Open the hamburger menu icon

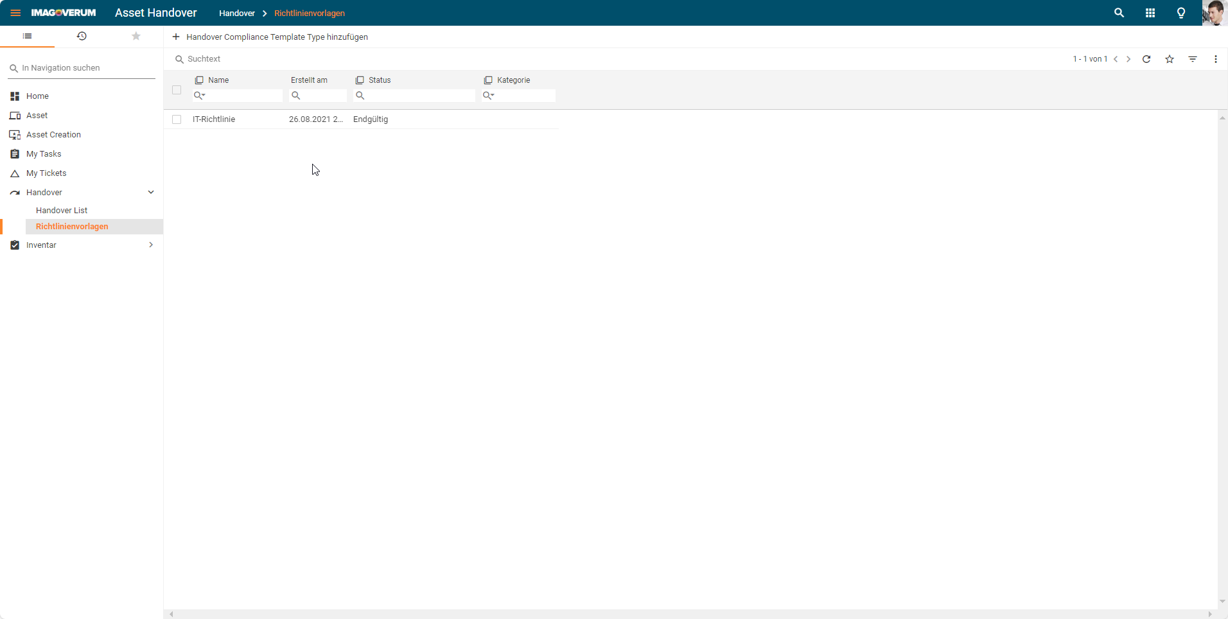click(x=15, y=13)
